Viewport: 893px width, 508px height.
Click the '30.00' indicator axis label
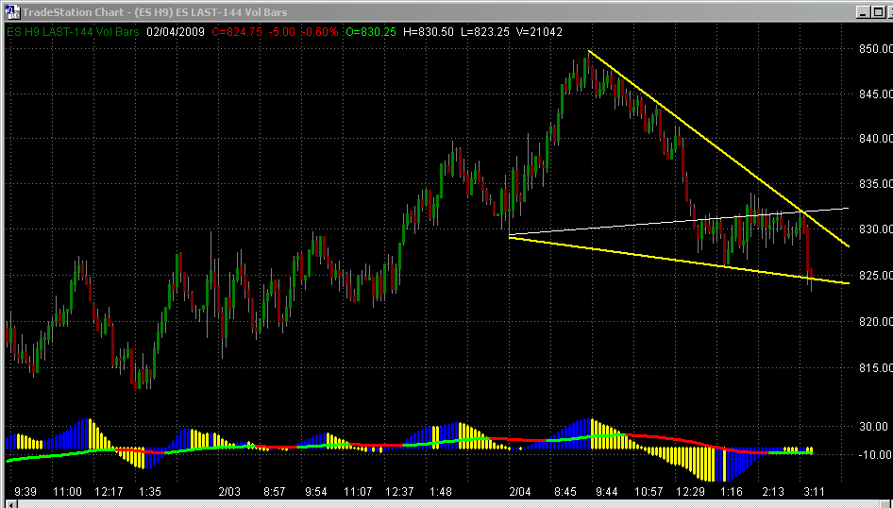click(873, 427)
